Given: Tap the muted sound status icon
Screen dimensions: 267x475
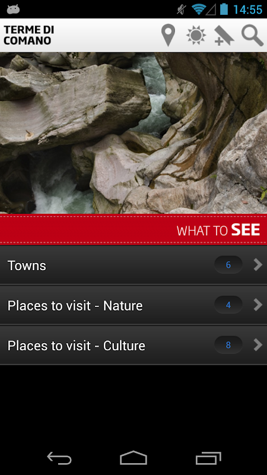Looking at the screenshot, I should click(x=182, y=9).
